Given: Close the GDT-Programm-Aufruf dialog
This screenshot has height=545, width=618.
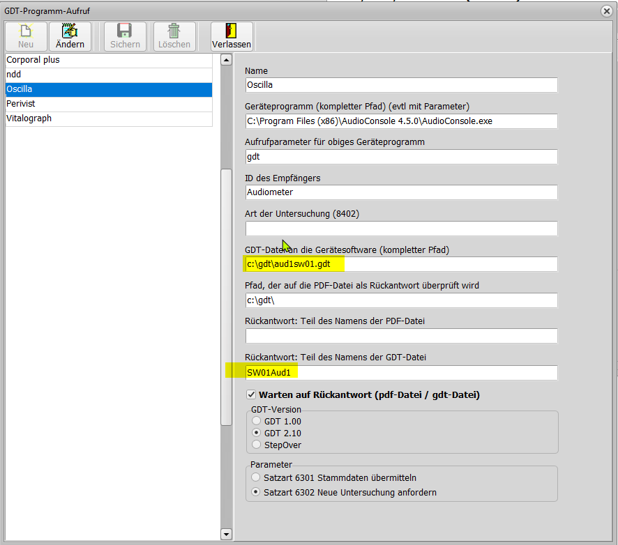Looking at the screenshot, I should pos(607,10).
